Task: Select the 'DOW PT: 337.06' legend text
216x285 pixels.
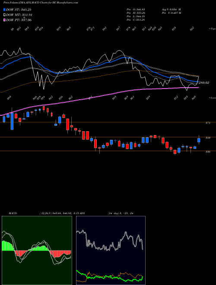Action: (19, 20)
